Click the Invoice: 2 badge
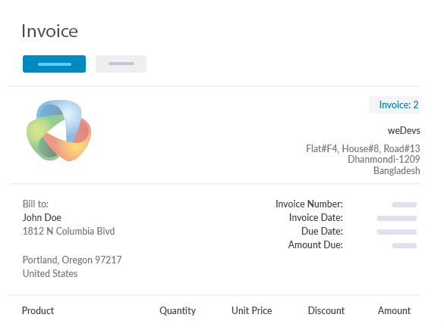The image size is (444, 330). coord(394,104)
